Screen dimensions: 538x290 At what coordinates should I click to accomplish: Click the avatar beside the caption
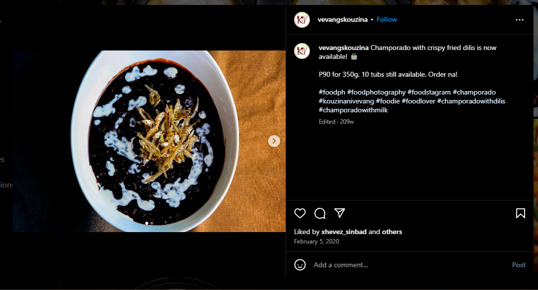click(302, 51)
